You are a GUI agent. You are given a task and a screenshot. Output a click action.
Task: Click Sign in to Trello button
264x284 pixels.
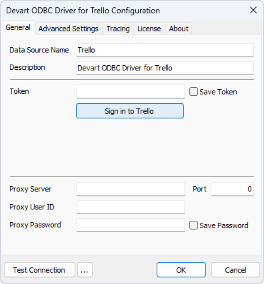(x=130, y=111)
